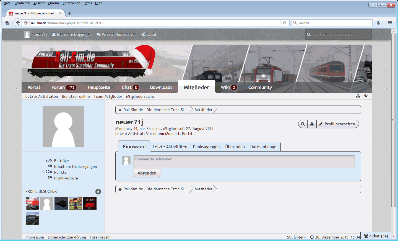Open the Forenregeln footer link
Viewport: 398px width, 241px height.
(100, 237)
